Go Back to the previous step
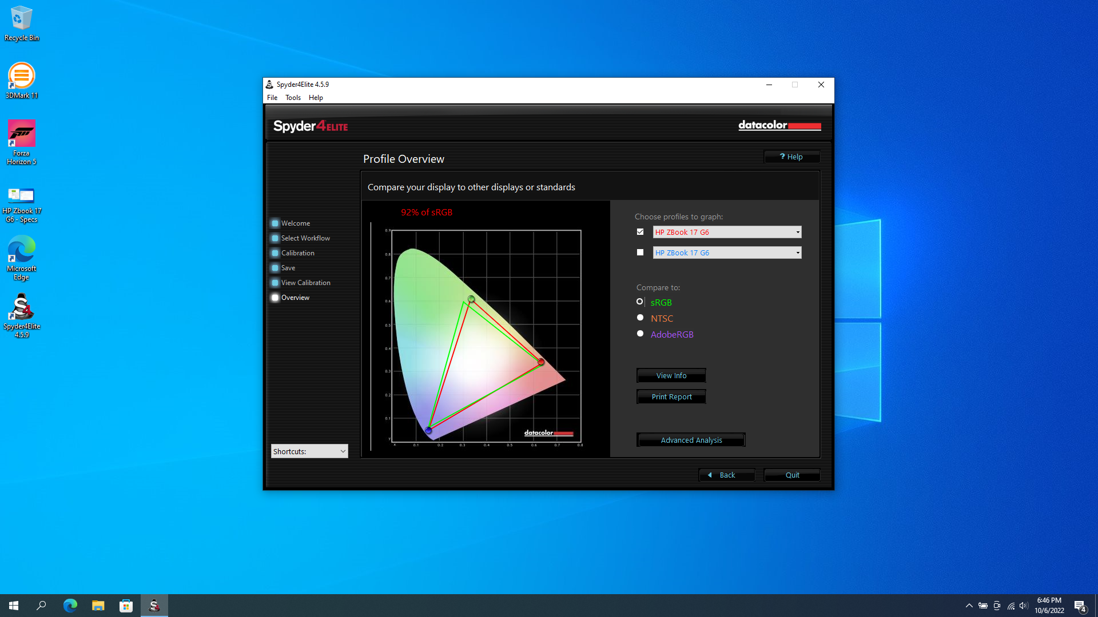Screen dimensions: 1098x617 point(727,475)
